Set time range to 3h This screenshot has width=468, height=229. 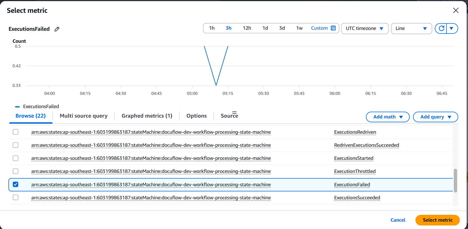[228, 28]
